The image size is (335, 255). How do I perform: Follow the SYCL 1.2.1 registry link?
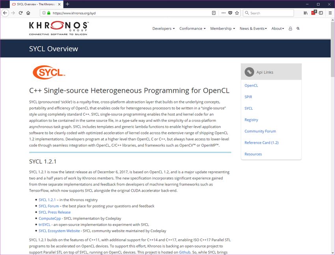click(x=47, y=200)
